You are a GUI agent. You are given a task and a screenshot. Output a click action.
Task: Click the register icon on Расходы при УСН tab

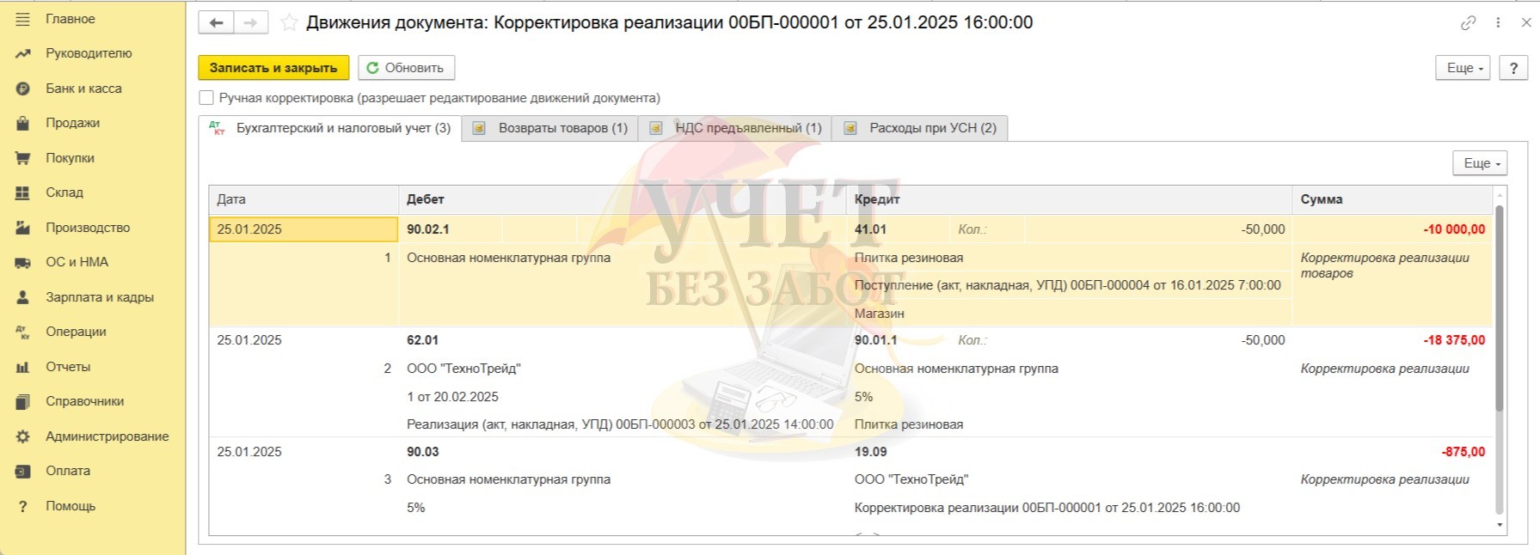(850, 128)
